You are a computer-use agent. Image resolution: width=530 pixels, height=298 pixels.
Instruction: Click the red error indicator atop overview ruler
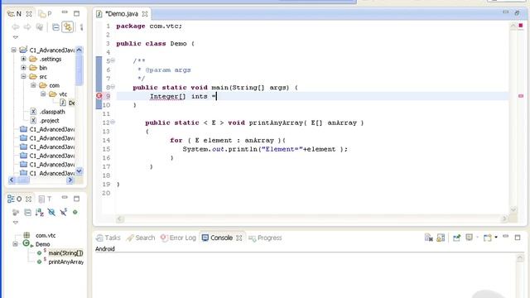click(x=521, y=26)
